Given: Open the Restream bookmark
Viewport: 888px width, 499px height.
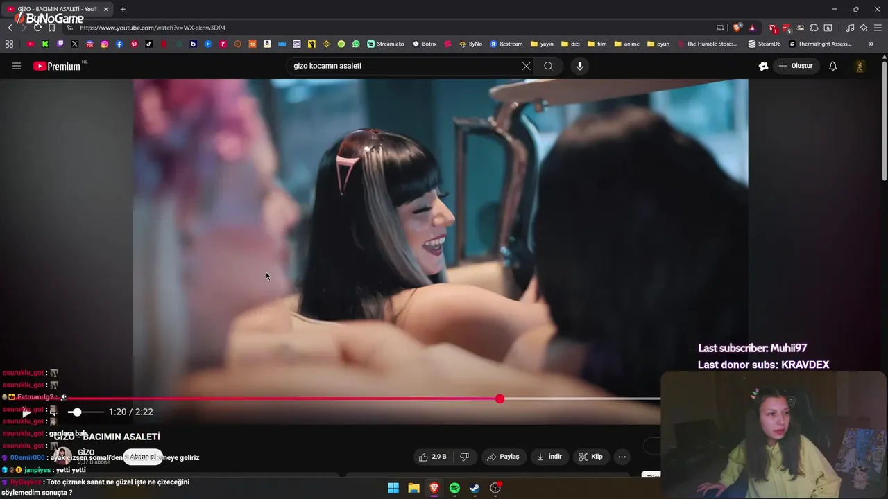Looking at the screenshot, I should coord(506,44).
